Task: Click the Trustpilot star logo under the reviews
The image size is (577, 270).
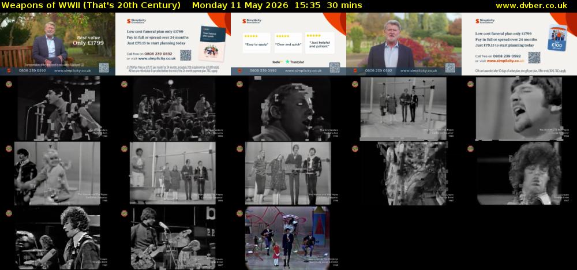Action: (295, 62)
